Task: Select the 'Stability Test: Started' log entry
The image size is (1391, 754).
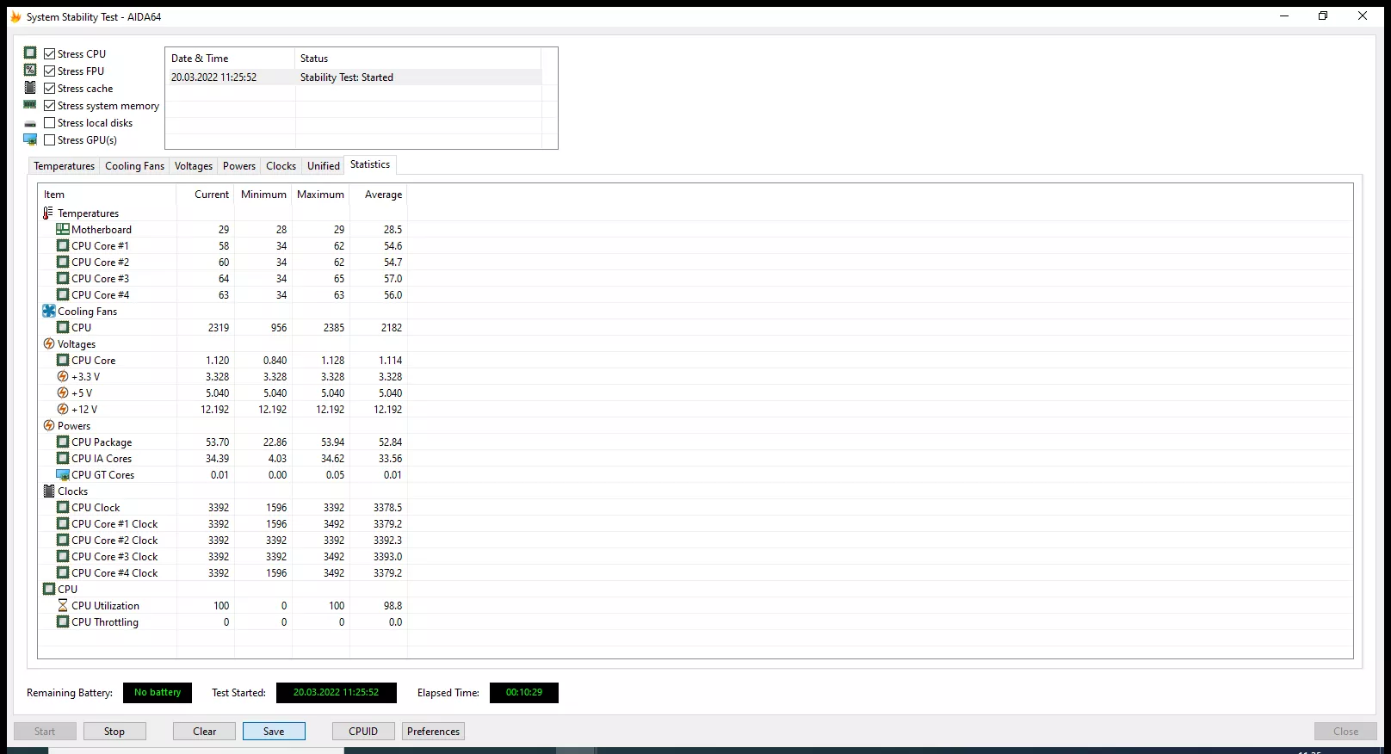Action: (353, 77)
